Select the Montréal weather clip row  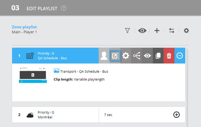99,115
